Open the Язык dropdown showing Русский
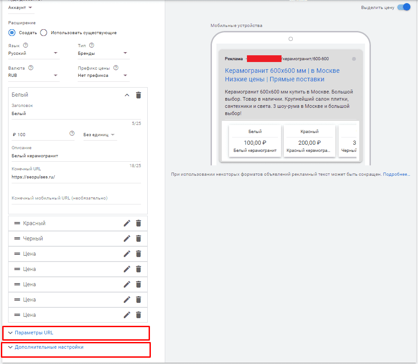The height and width of the screenshot is (364, 418). pyautogui.click(x=34, y=53)
